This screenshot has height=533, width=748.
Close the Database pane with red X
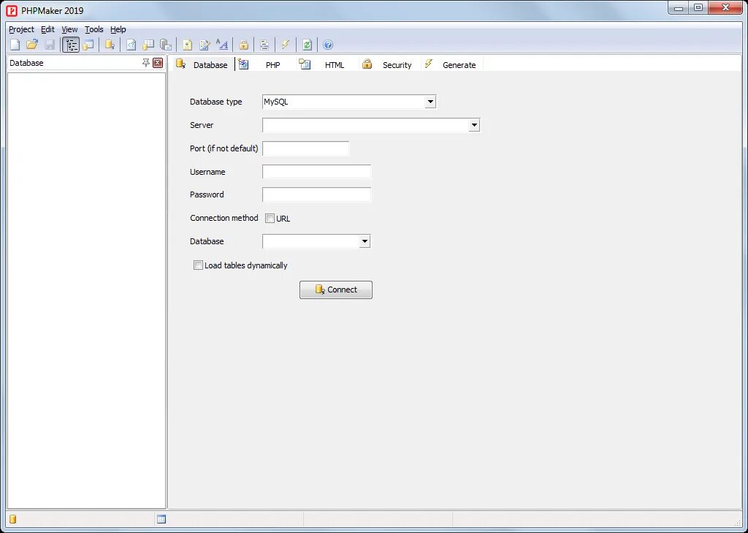158,63
